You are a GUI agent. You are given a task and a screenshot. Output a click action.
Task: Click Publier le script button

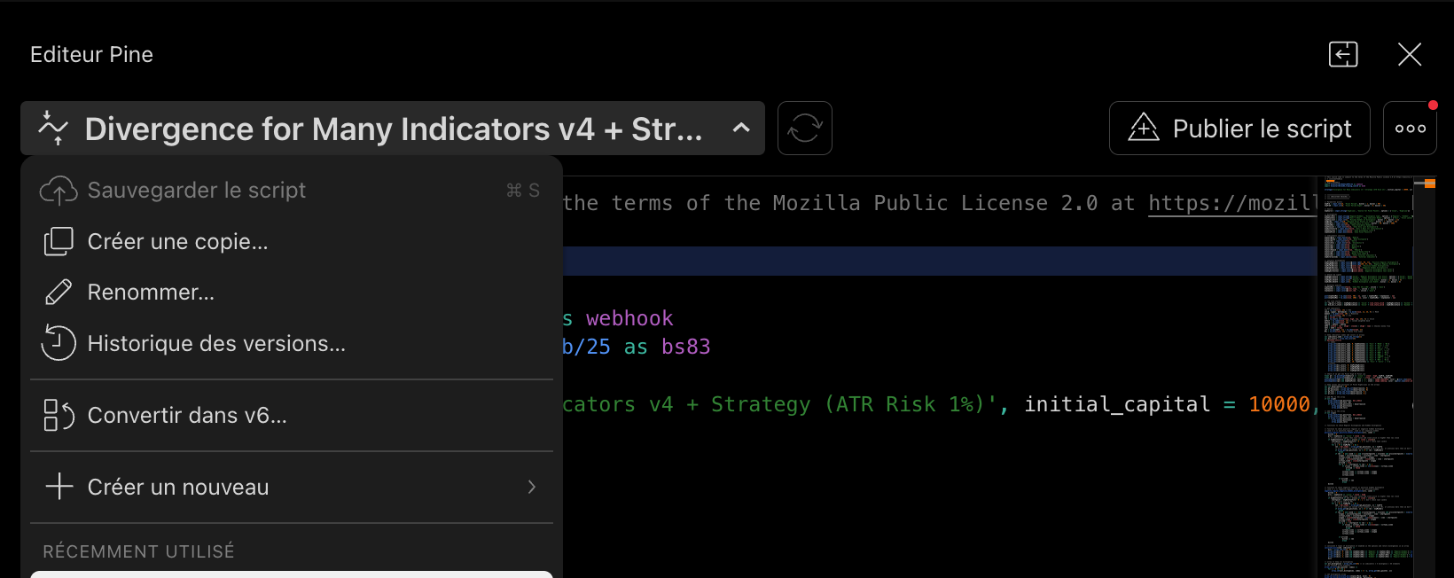point(1239,129)
